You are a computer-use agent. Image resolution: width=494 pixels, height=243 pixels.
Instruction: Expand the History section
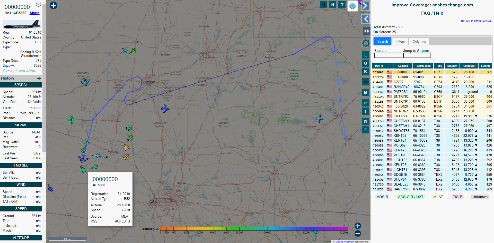39,79
